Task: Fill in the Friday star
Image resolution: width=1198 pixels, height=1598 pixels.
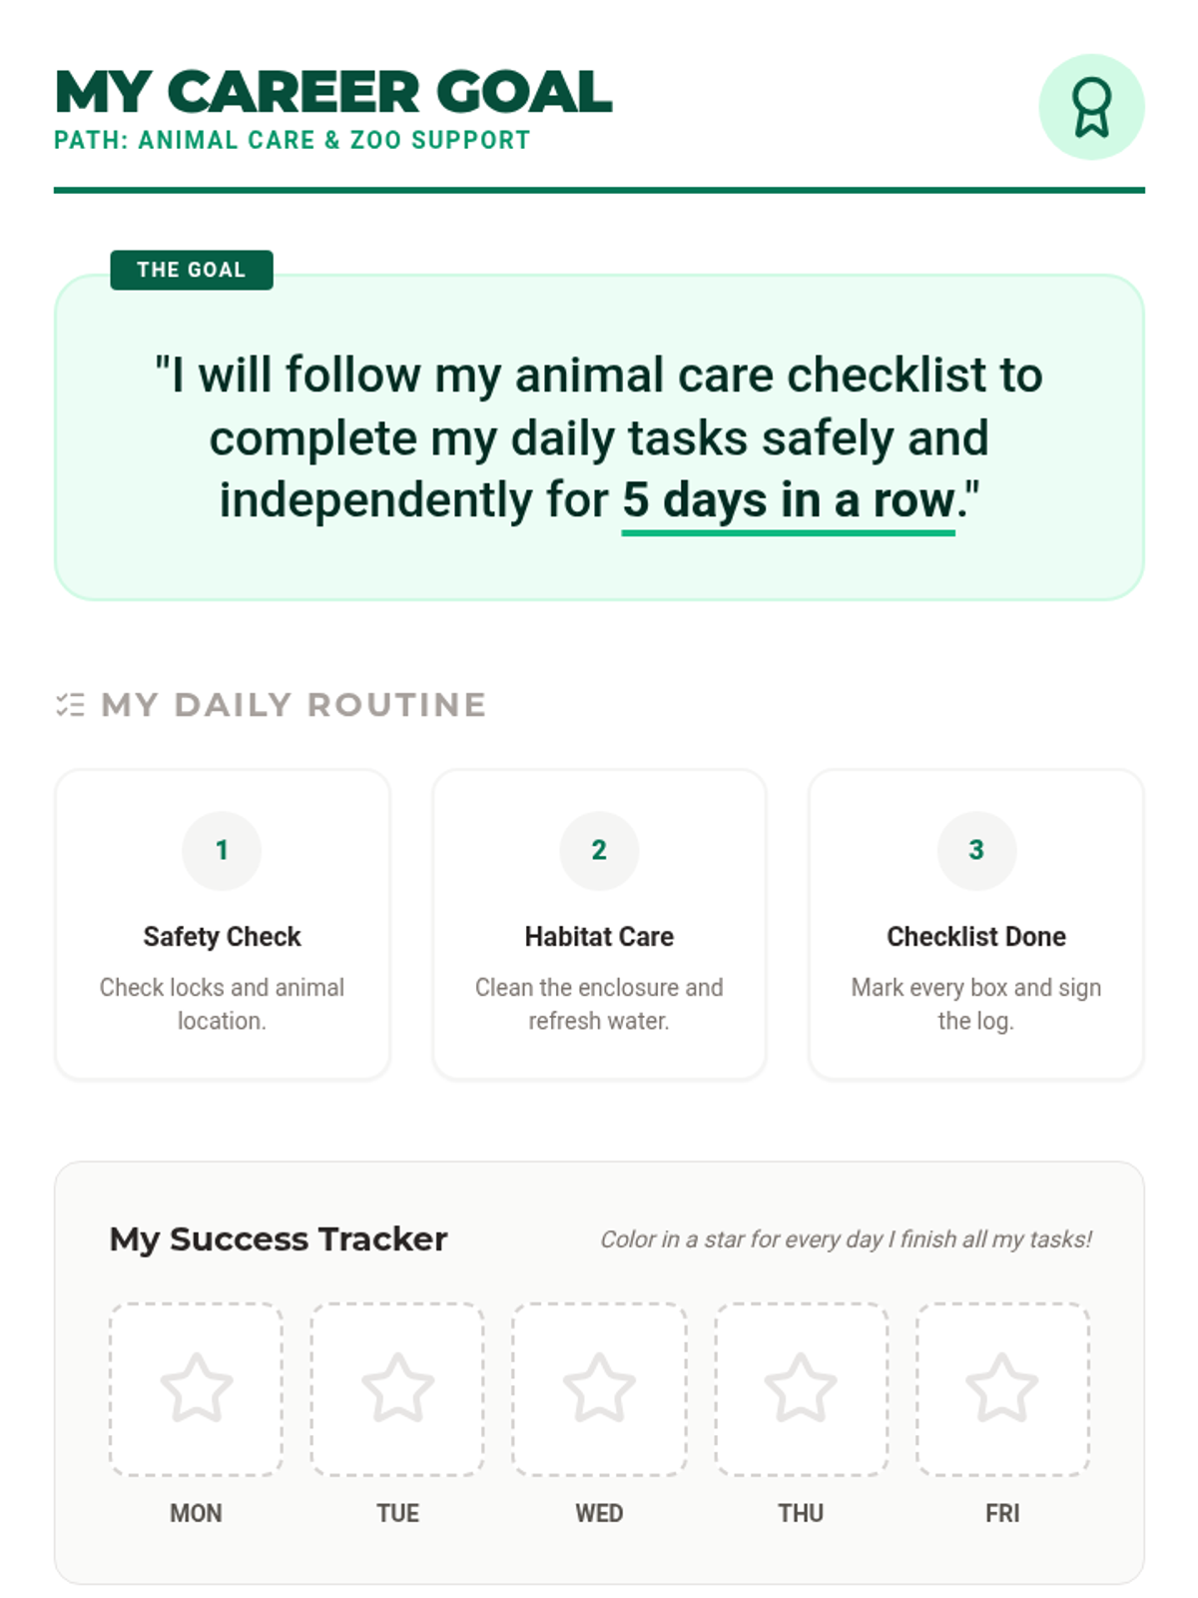Action: (1002, 1388)
